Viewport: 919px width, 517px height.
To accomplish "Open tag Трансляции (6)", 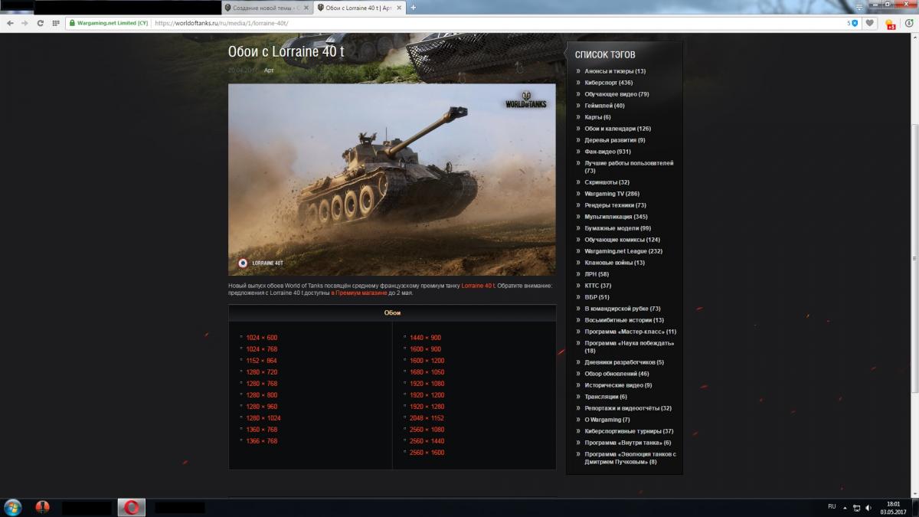I will (x=606, y=397).
